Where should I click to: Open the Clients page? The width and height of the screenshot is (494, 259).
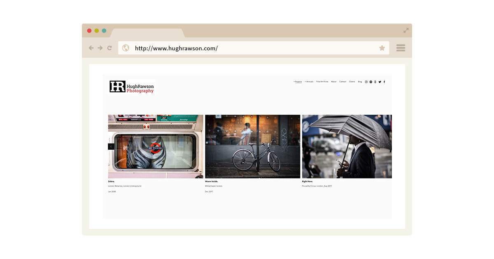(x=352, y=82)
